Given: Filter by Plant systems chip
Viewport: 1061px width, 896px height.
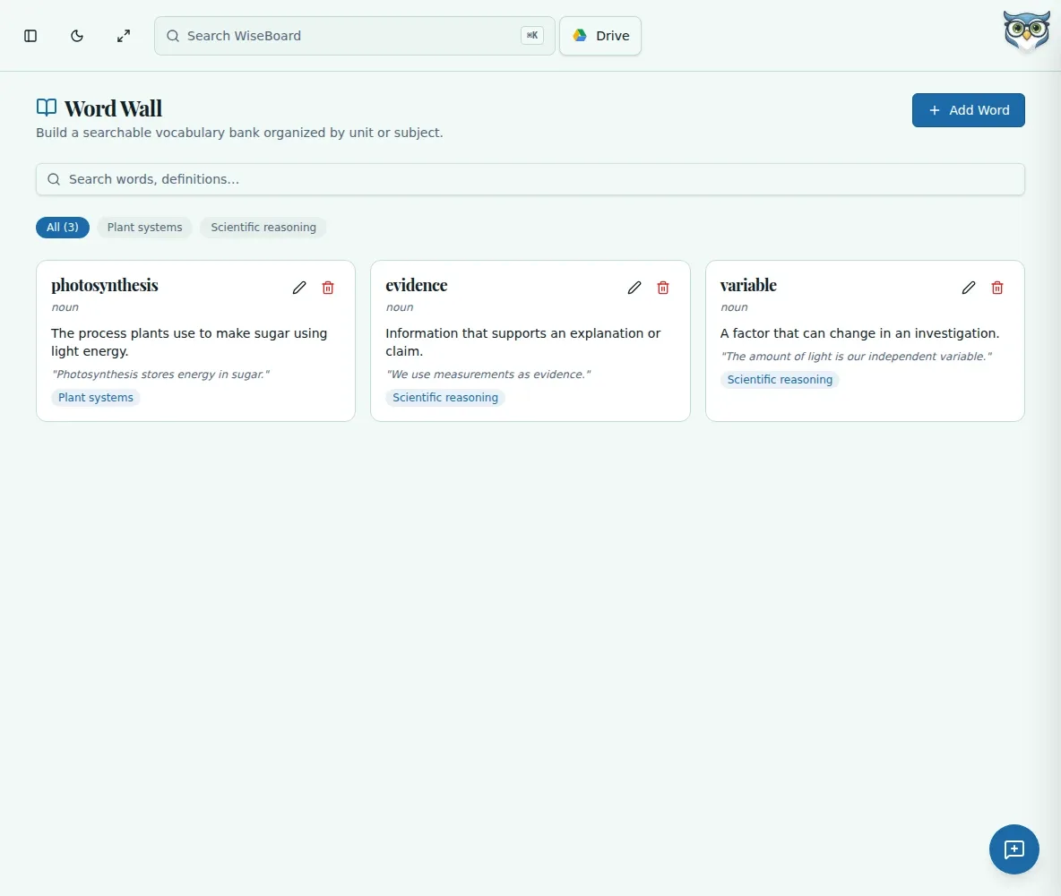Looking at the screenshot, I should tap(145, 228).
